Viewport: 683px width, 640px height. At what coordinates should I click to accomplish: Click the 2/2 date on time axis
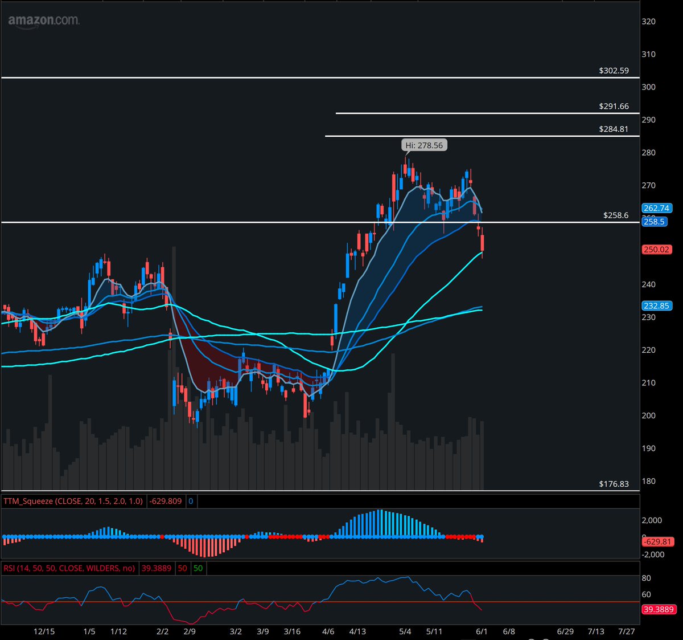162,631
